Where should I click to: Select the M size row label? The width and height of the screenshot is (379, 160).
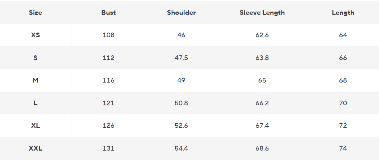pyautogui.click(x=35, y=80)
